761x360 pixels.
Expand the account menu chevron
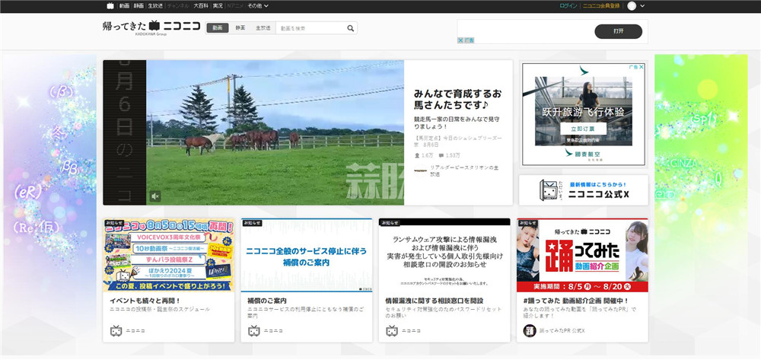point(642,6)
